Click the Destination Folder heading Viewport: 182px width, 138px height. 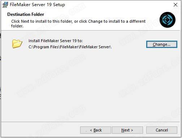click(26, 14)
